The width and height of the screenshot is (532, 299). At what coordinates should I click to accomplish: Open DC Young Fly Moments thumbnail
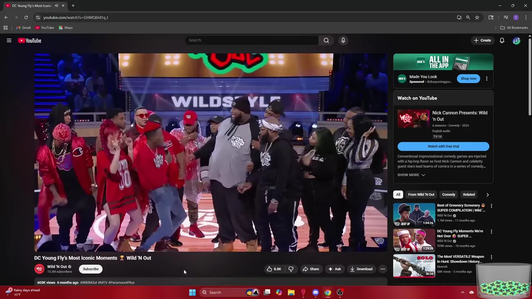(x=414, y=240)
